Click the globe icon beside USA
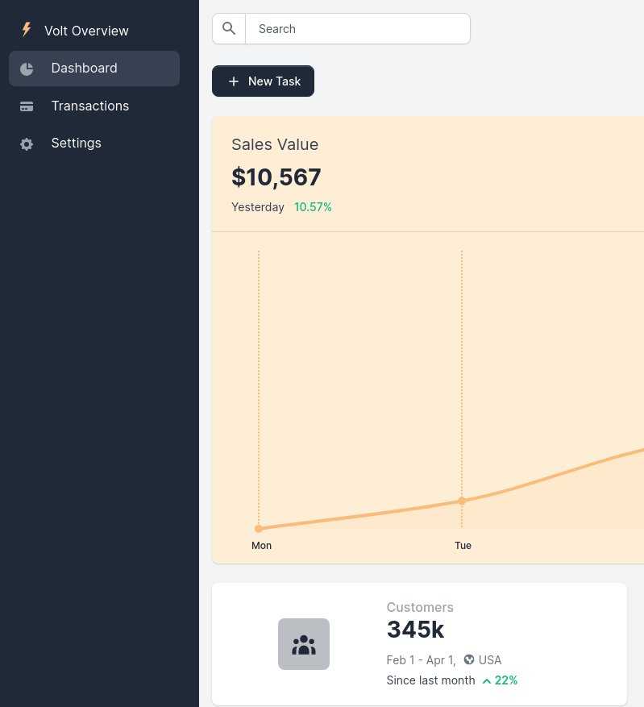The height and width of the screenshot is (707, 644). 469,660
